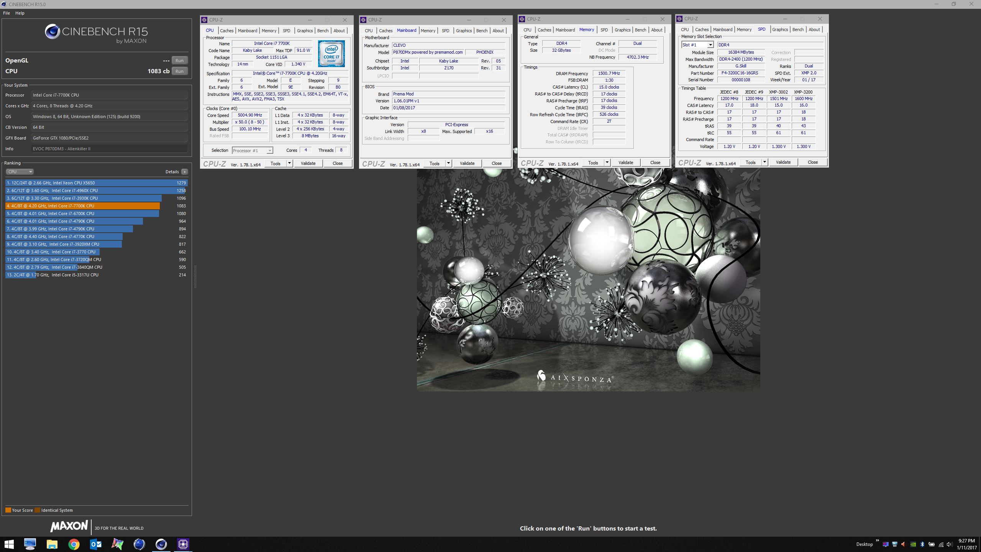Screen dimensions: 981x552
Task: Switch to Memory tab in Mainboard CPU-Z window
Action: click(428, 31)
